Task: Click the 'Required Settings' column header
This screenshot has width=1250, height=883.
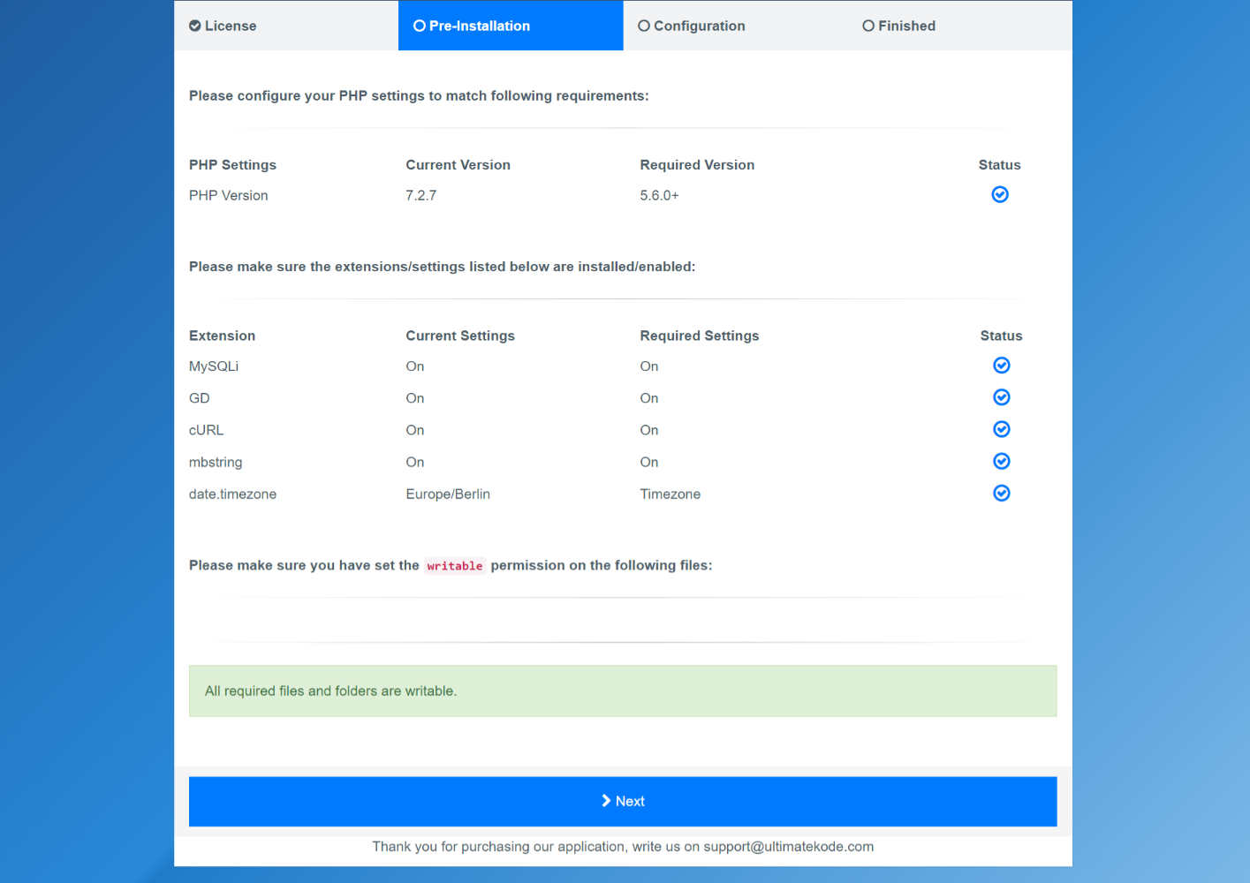Action: 700,336
